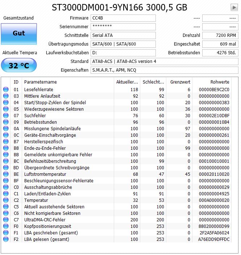Viewport: 241px width, 255px height.
Task: Click the 'Parametername' column header
Action: coord(68,82)
